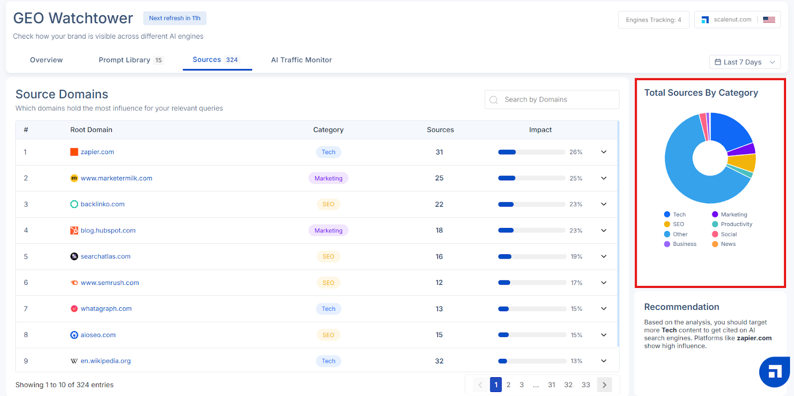Open the Scalenut chat widget
The height and width of the screenshot is (396, 794).
(775, 372)
